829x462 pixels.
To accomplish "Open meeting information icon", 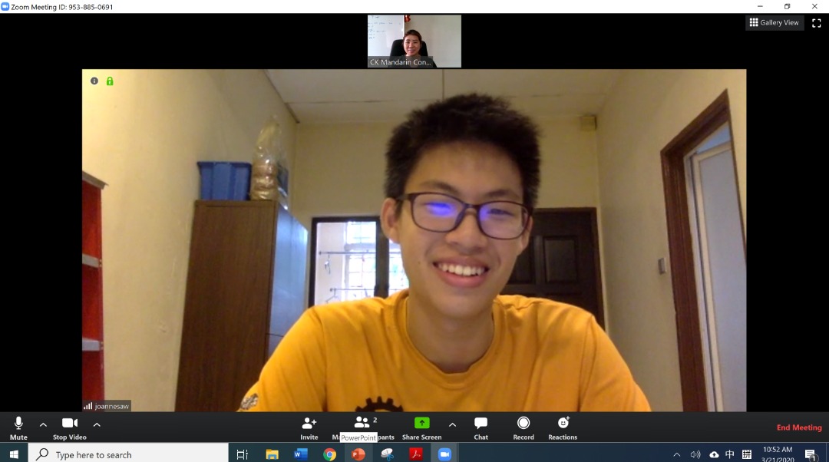I will [94, 81].
